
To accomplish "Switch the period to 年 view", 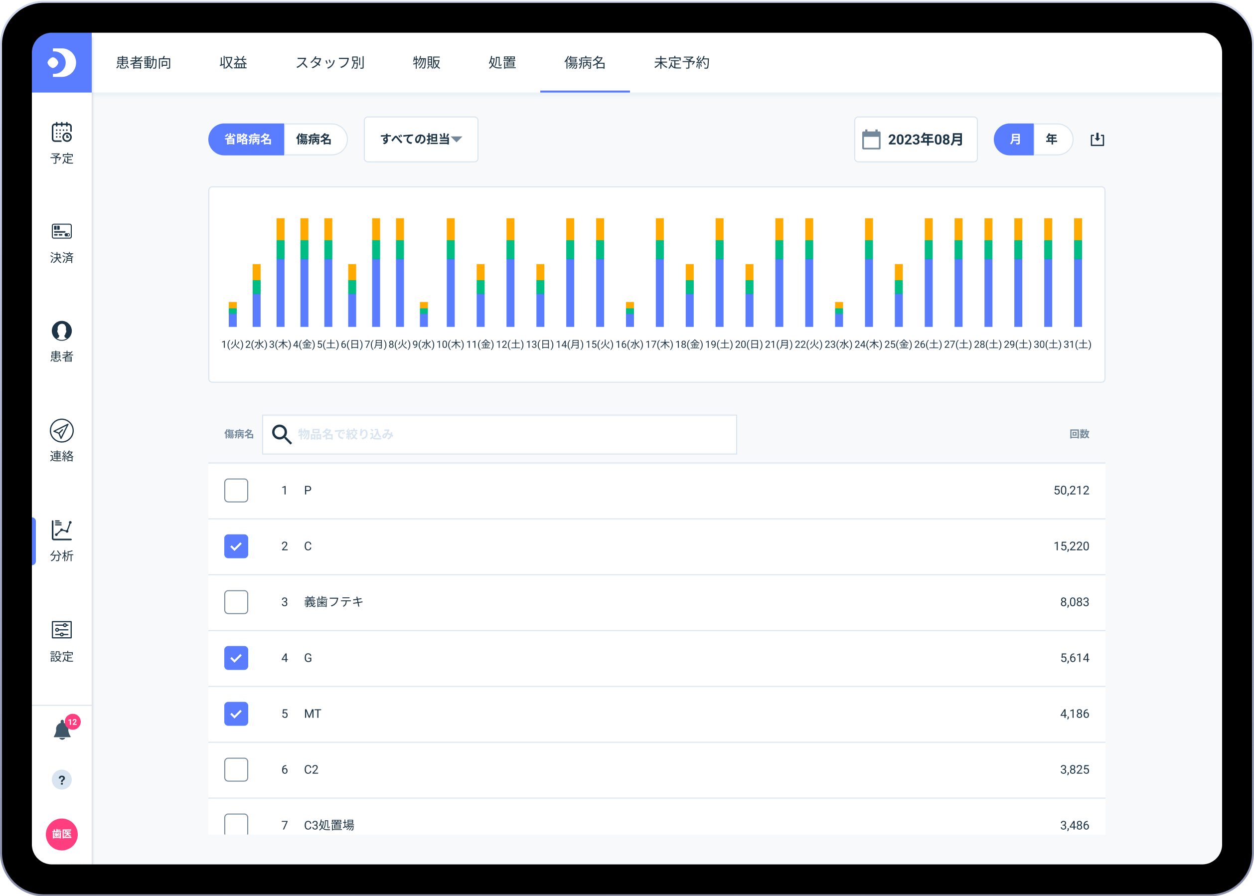I will point(1051,139).
